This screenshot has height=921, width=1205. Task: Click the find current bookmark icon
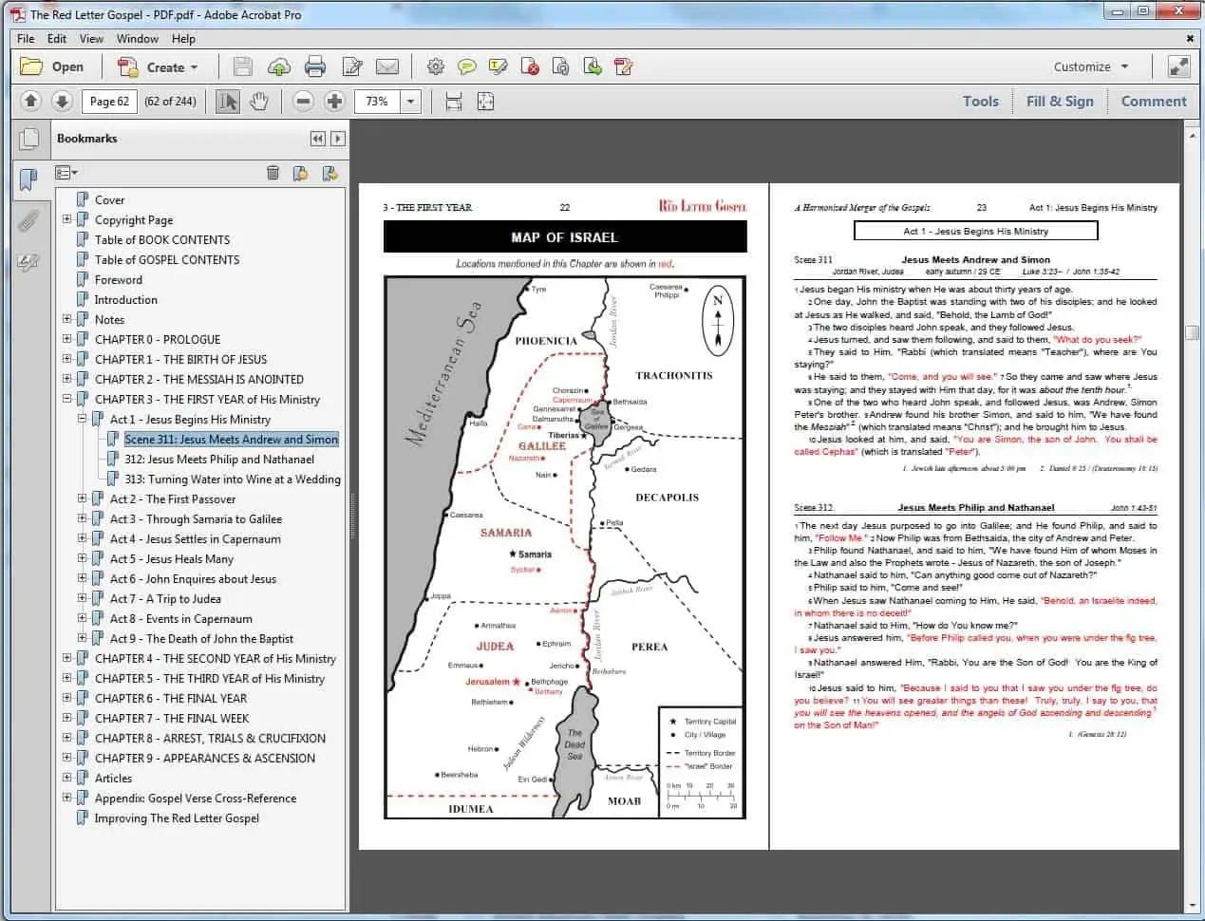[x=329, y=172]
